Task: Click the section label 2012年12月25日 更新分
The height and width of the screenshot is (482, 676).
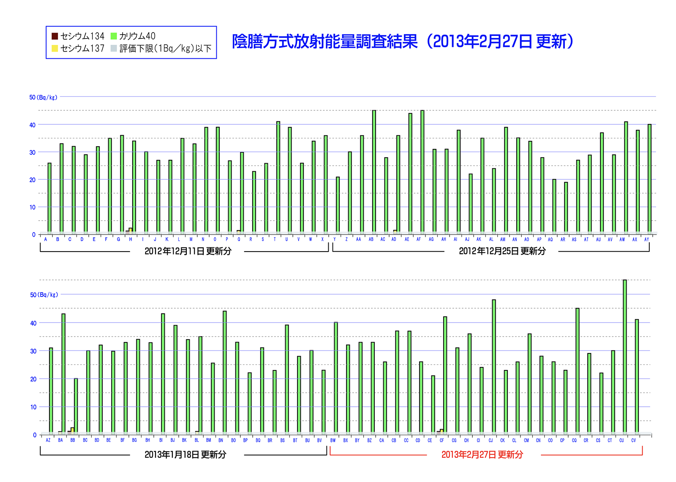Action: point(502,251)
